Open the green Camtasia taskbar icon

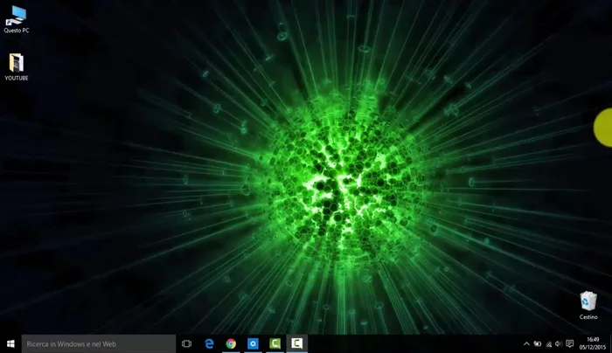pyautogui.click(x=275, y=344)
